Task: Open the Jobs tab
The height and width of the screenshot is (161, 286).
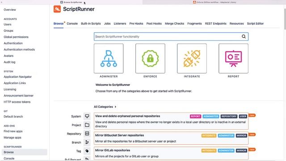Action: (107, 24)
